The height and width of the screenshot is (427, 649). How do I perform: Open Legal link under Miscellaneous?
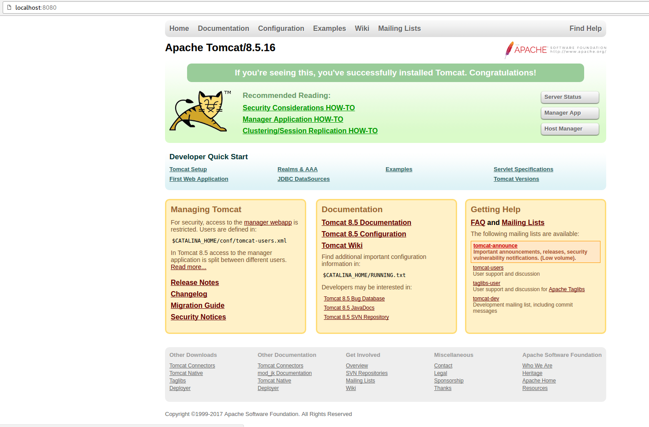440,373
